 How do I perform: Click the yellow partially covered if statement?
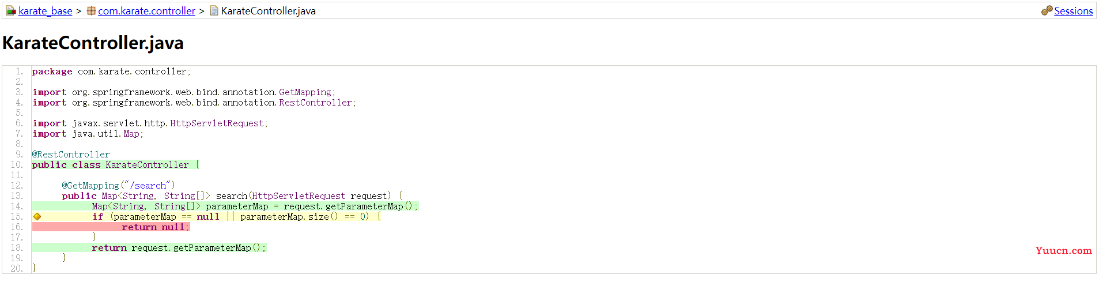click(207, 217)
